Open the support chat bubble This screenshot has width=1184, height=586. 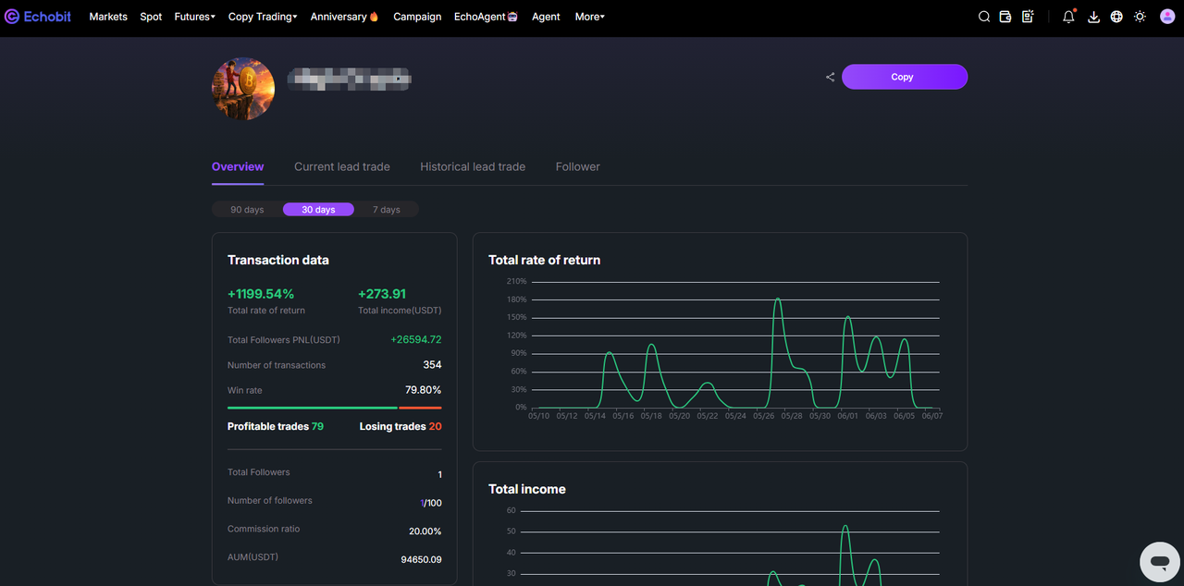click(1159, 561)
